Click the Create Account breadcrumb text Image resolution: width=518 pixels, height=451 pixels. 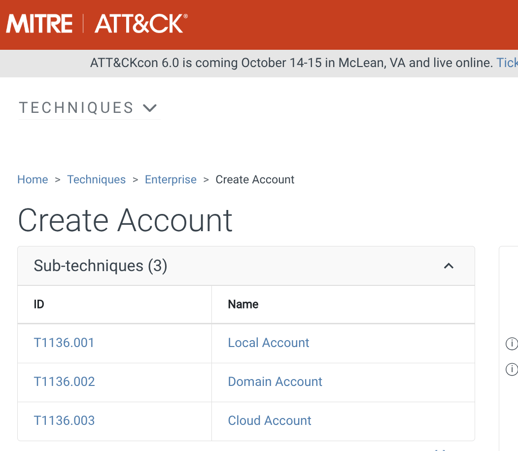pos(255,179)
